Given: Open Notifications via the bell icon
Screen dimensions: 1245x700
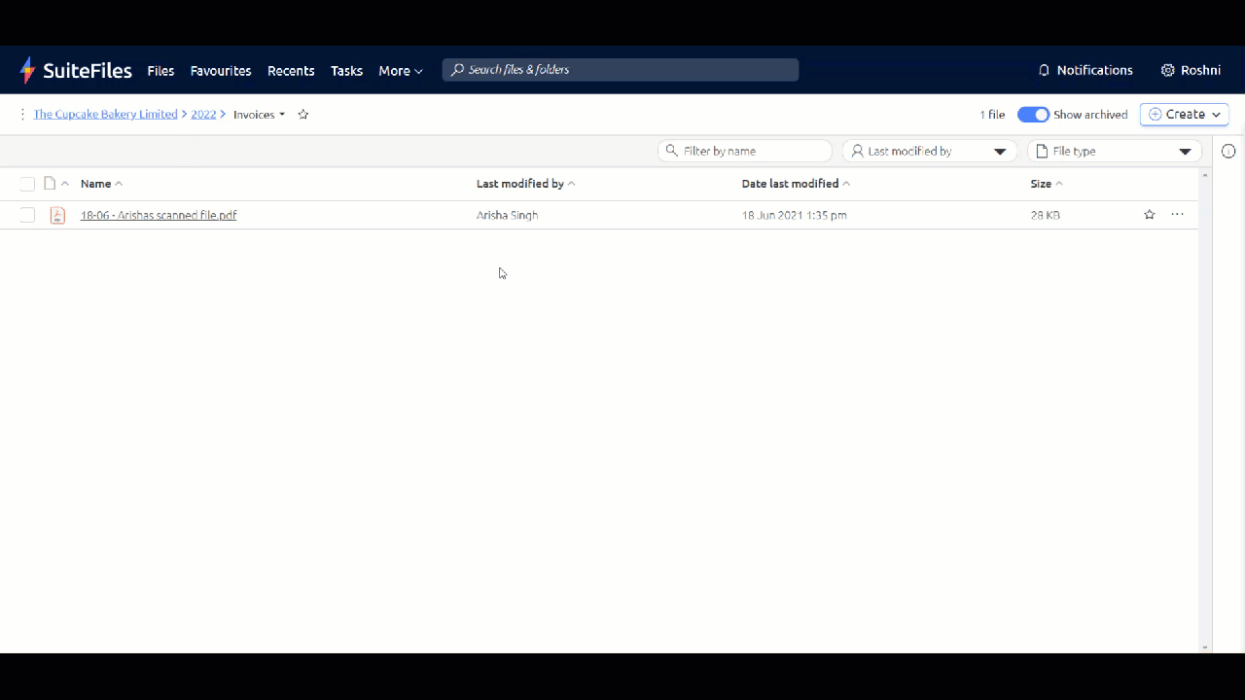Looking at the screenshot, I should click(1044, 70).
